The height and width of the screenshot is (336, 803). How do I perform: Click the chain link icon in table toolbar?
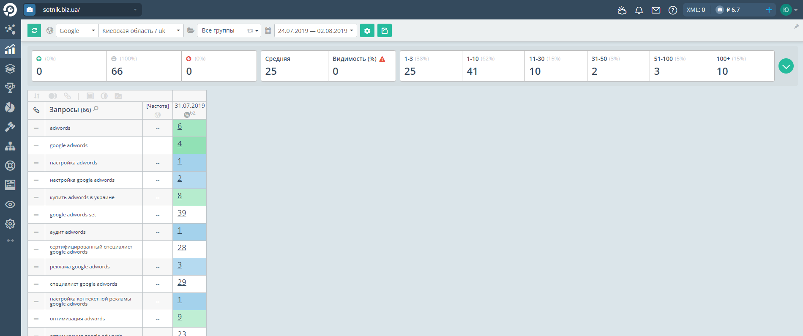tap(67, 96)
